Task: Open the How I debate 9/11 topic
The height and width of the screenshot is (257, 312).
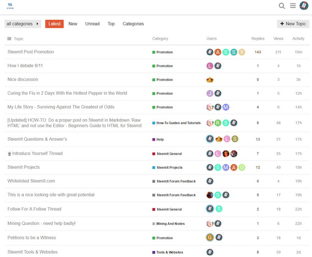Action: pyautogui.click(x=25, y=65)
